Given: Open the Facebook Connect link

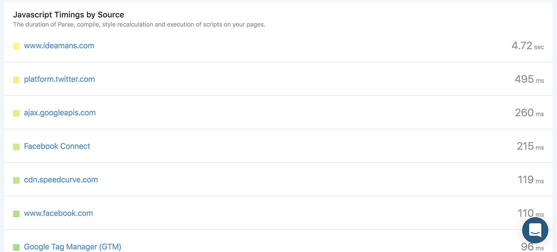Looking at the screenshot, I should click(57, 146).
